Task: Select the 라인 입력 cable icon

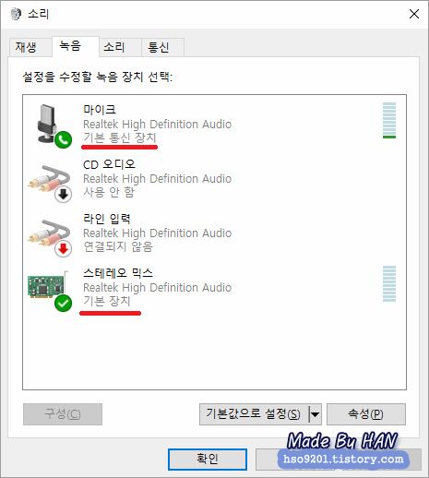Action: point(49,236)
